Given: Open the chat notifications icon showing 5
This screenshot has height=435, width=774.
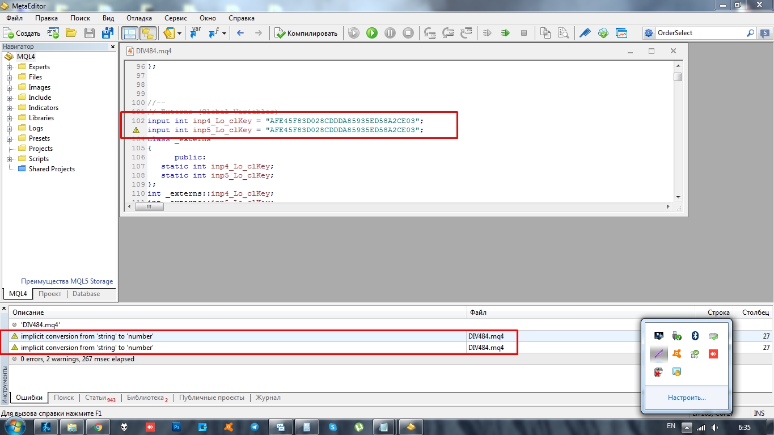Looking at the screenshot, I should pos(764,33).
